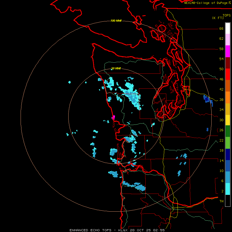Screen dimensions: 232x232
Task: Click the '02:55' timestamp
Action: pyautogui.click(x=159, y=230)
